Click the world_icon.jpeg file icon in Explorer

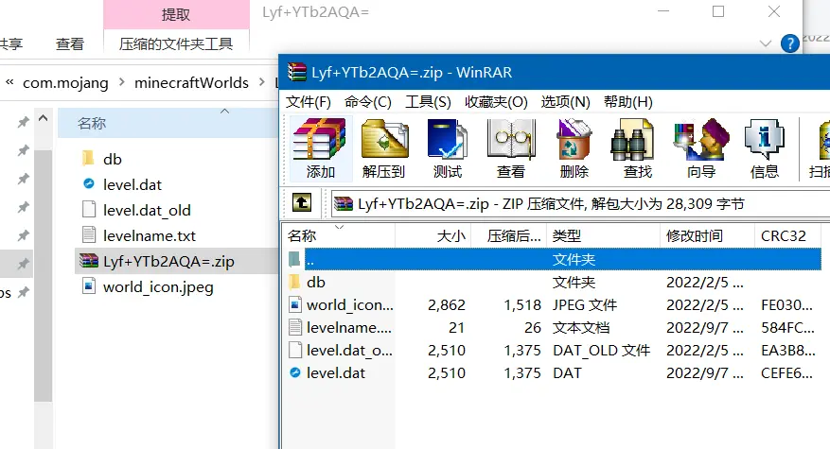point(89,286)
